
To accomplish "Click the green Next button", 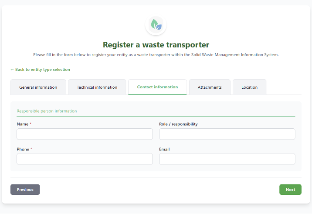I will [290, 190].
